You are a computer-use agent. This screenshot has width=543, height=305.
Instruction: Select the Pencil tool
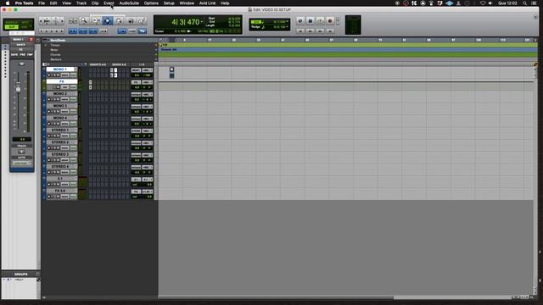142,21
